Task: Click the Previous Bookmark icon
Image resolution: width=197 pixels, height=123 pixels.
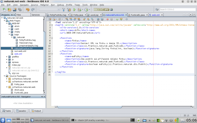Action: point(84,19)
